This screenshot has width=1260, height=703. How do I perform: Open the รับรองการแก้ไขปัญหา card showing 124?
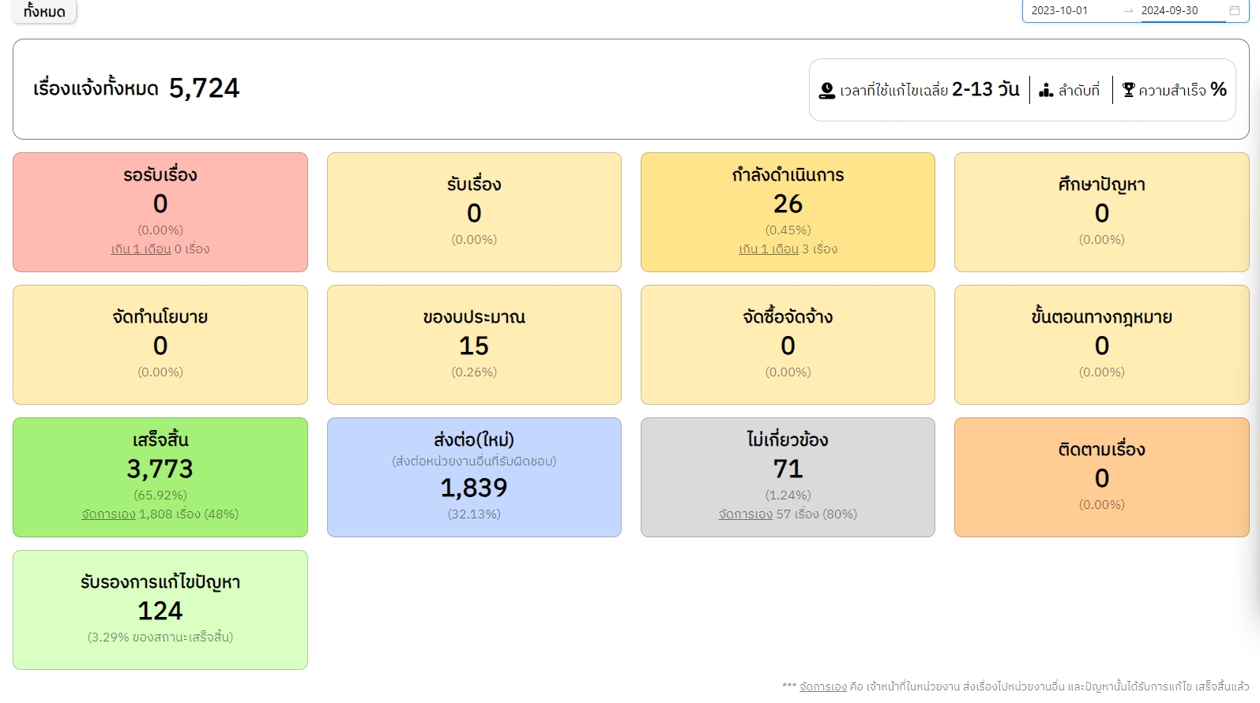point(160,609)
